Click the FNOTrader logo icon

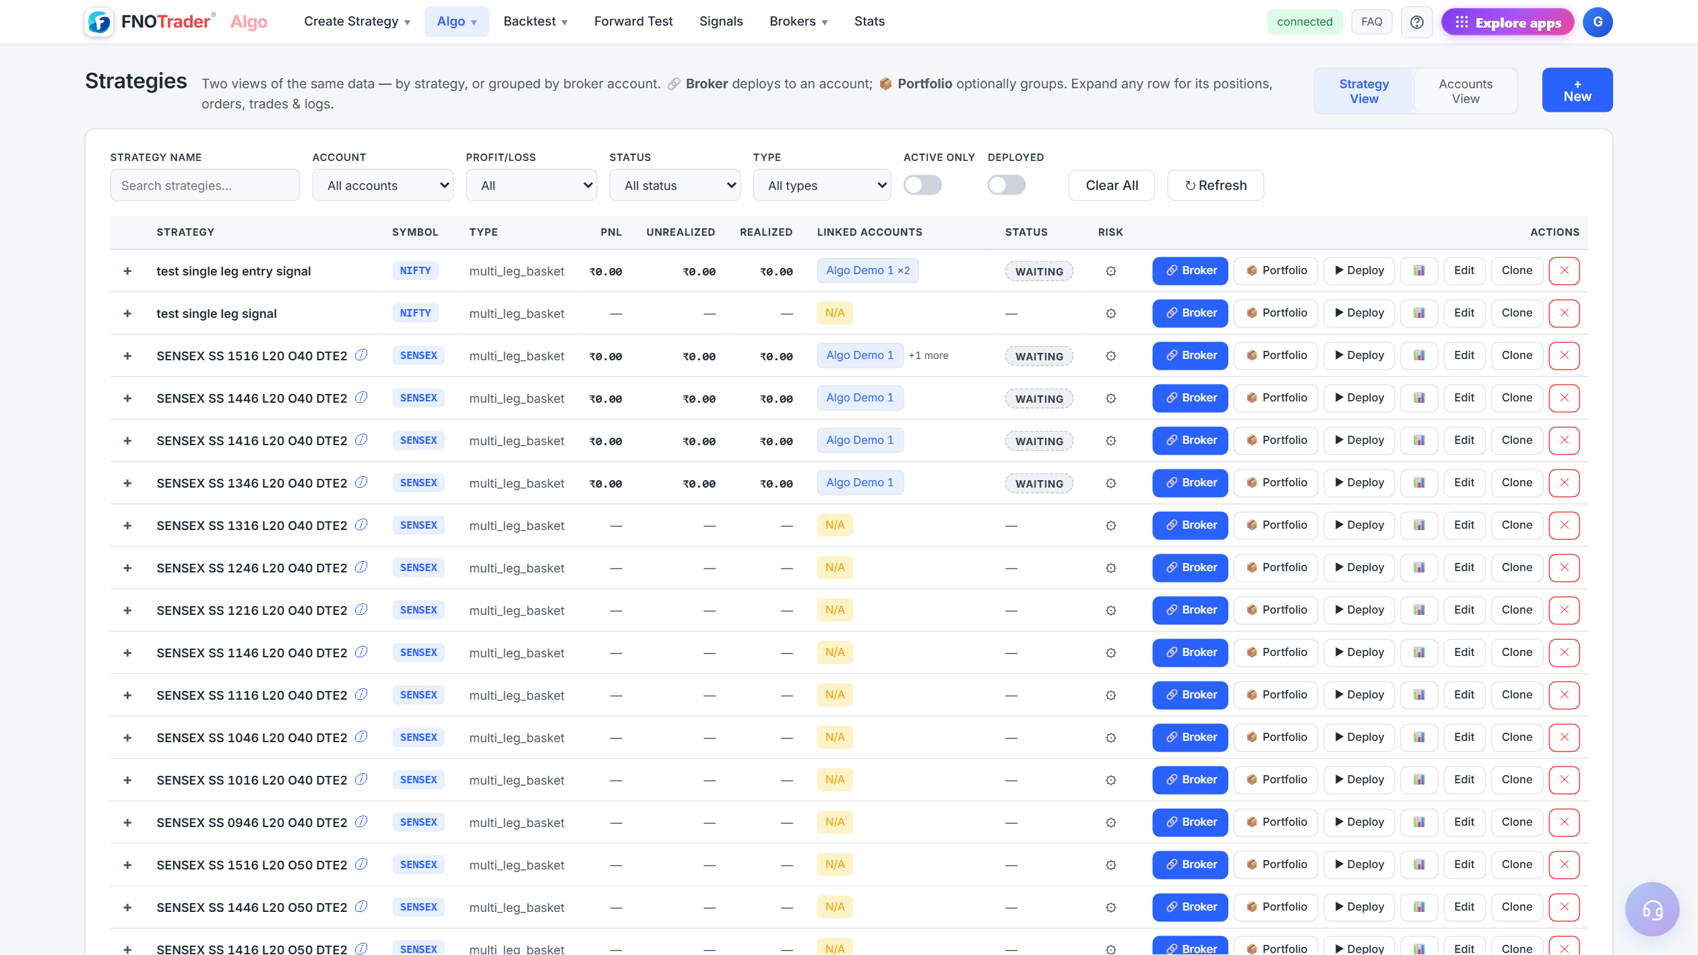coord(99,22)
